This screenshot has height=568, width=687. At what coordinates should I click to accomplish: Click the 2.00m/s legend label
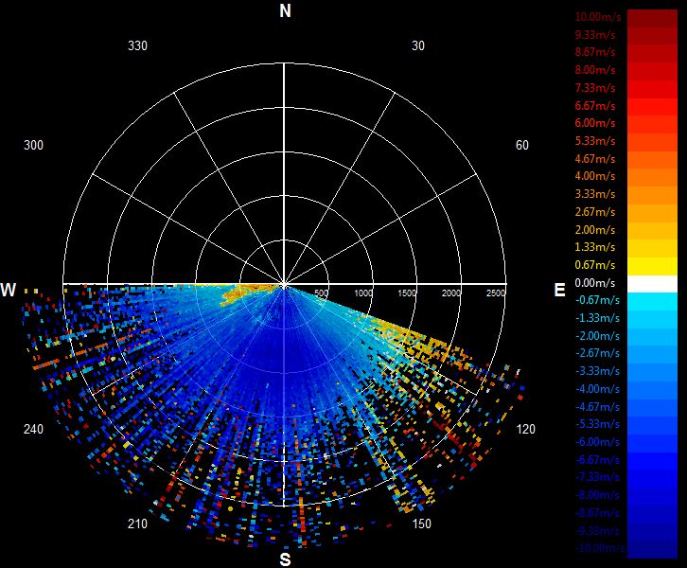[x=595, y=230]
